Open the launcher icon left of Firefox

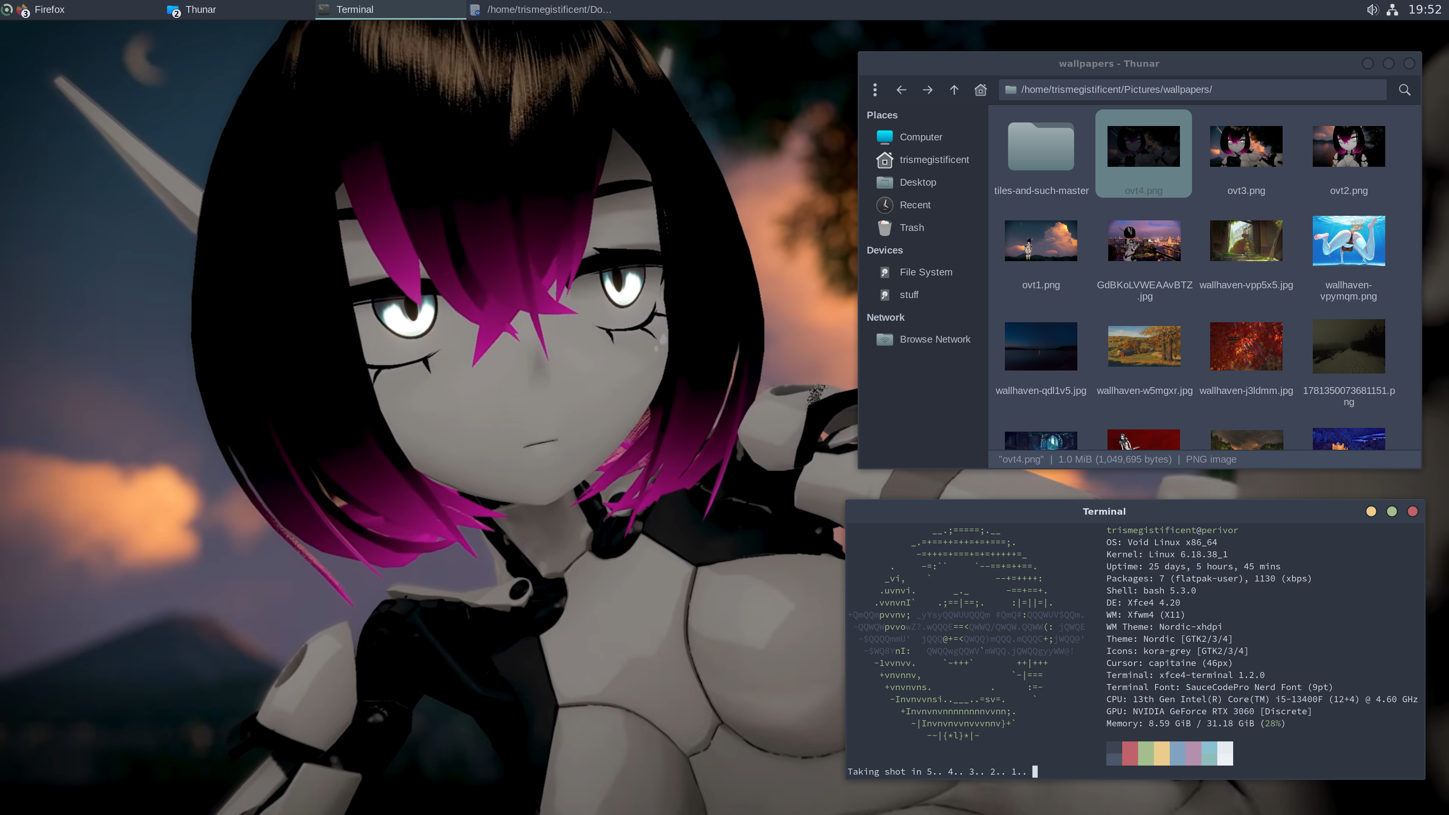pyautogui.click(x=7, y=9)
